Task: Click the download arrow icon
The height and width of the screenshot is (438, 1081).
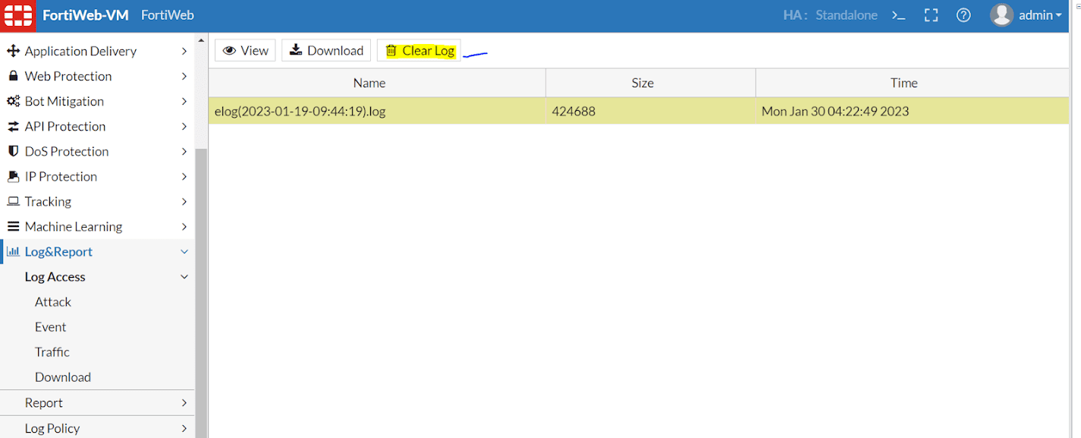Action: point(296,50)
